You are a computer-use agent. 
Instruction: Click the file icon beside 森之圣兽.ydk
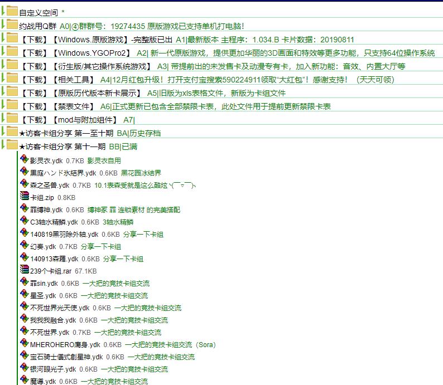pyautogui.click(x=25, y=183)
